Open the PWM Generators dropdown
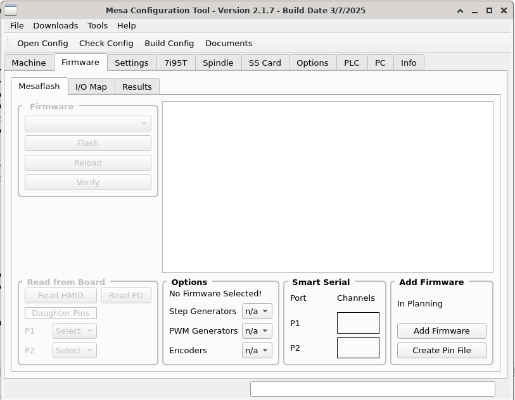Viewport: 515px width, 400px height. (257, 331)
